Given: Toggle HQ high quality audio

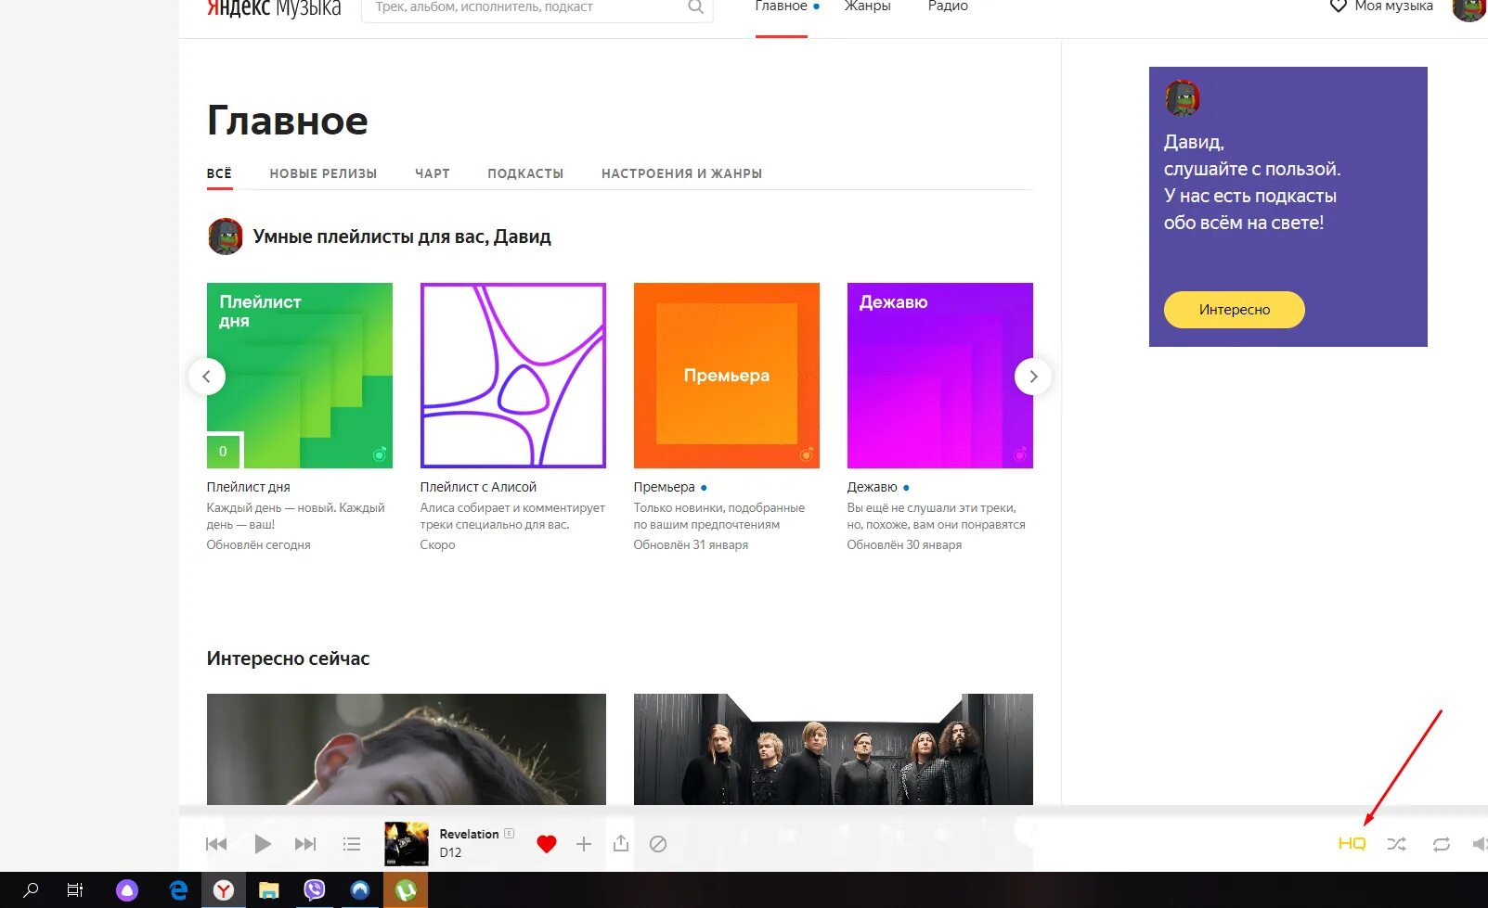Looking at the screenshot, I should [1352, 844].
